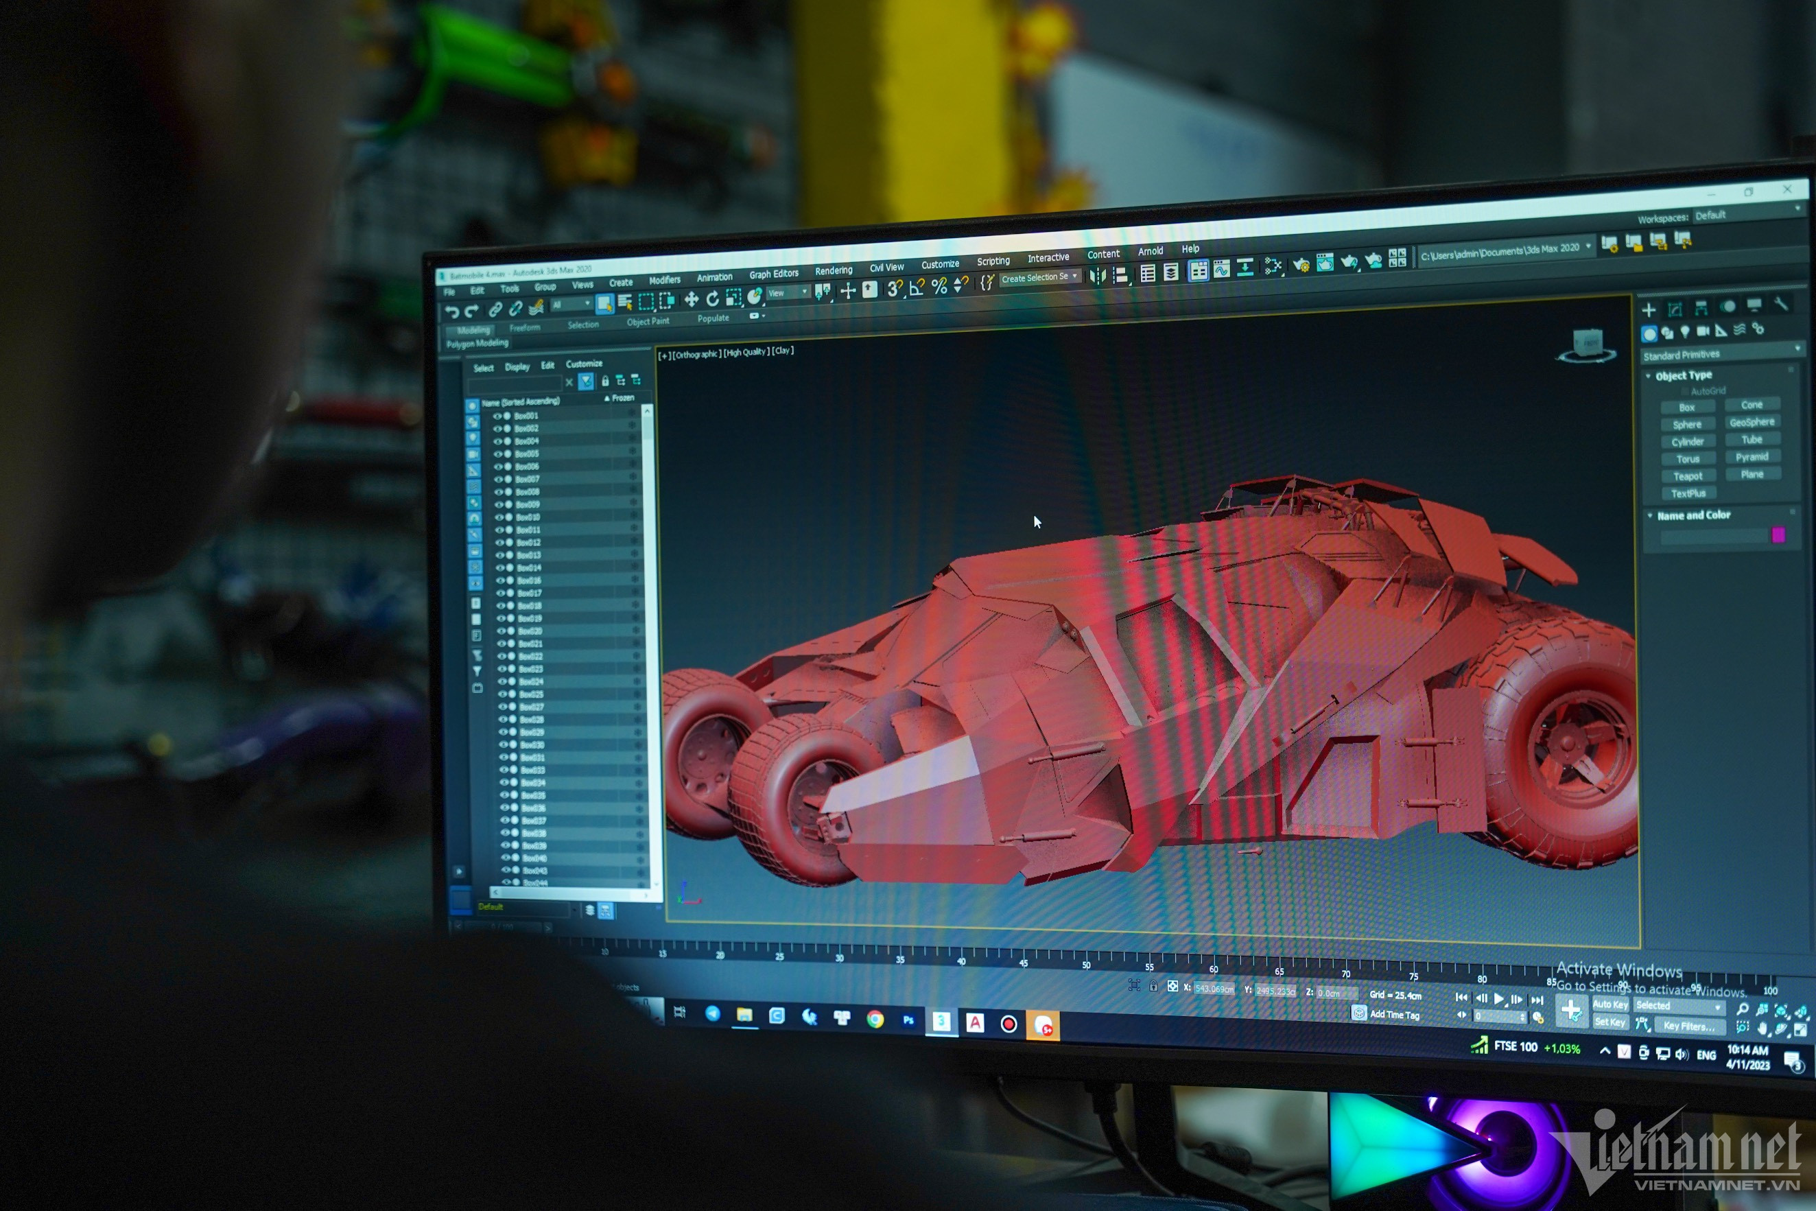The height and width of the screenshot is (1211, 1816).
Task: Open the Modify panel tab icon
Action: click(1675, 309)
